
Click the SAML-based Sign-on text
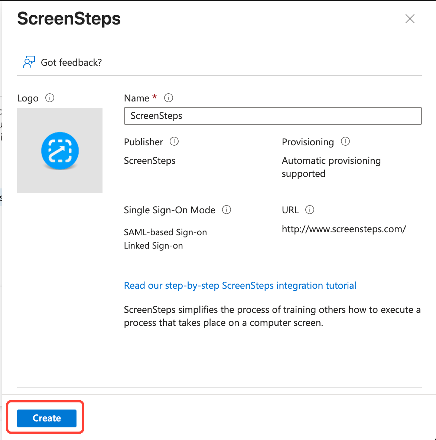[x=165, y=232]
